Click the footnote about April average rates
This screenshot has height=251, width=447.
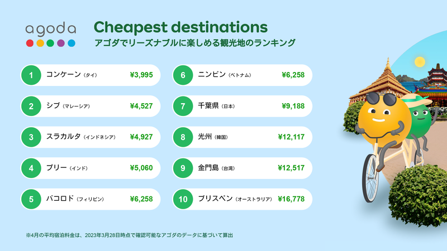click(x=129, y=235)
